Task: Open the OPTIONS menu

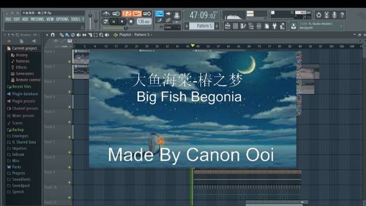Action: tap(62, 19)
